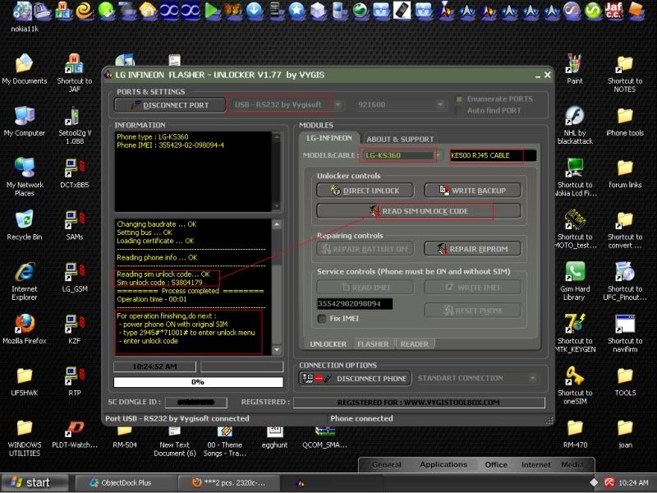Click the DISCONNECT PORT button
657x493 pixels.
coord(170,105)
